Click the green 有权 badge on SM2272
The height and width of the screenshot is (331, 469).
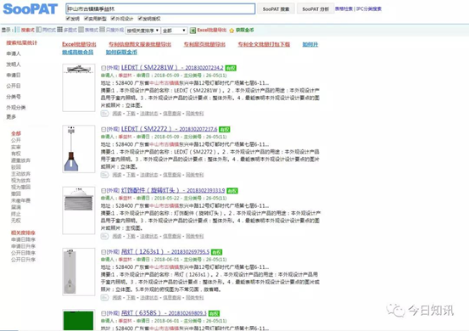225,130
